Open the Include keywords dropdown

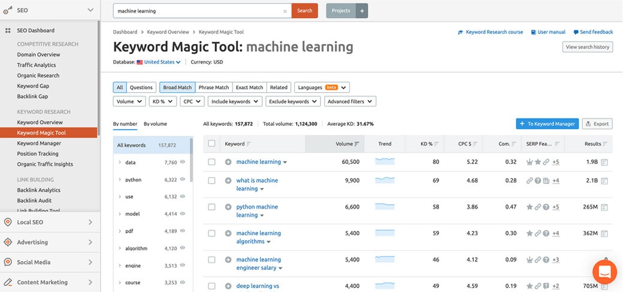(235, 102)
